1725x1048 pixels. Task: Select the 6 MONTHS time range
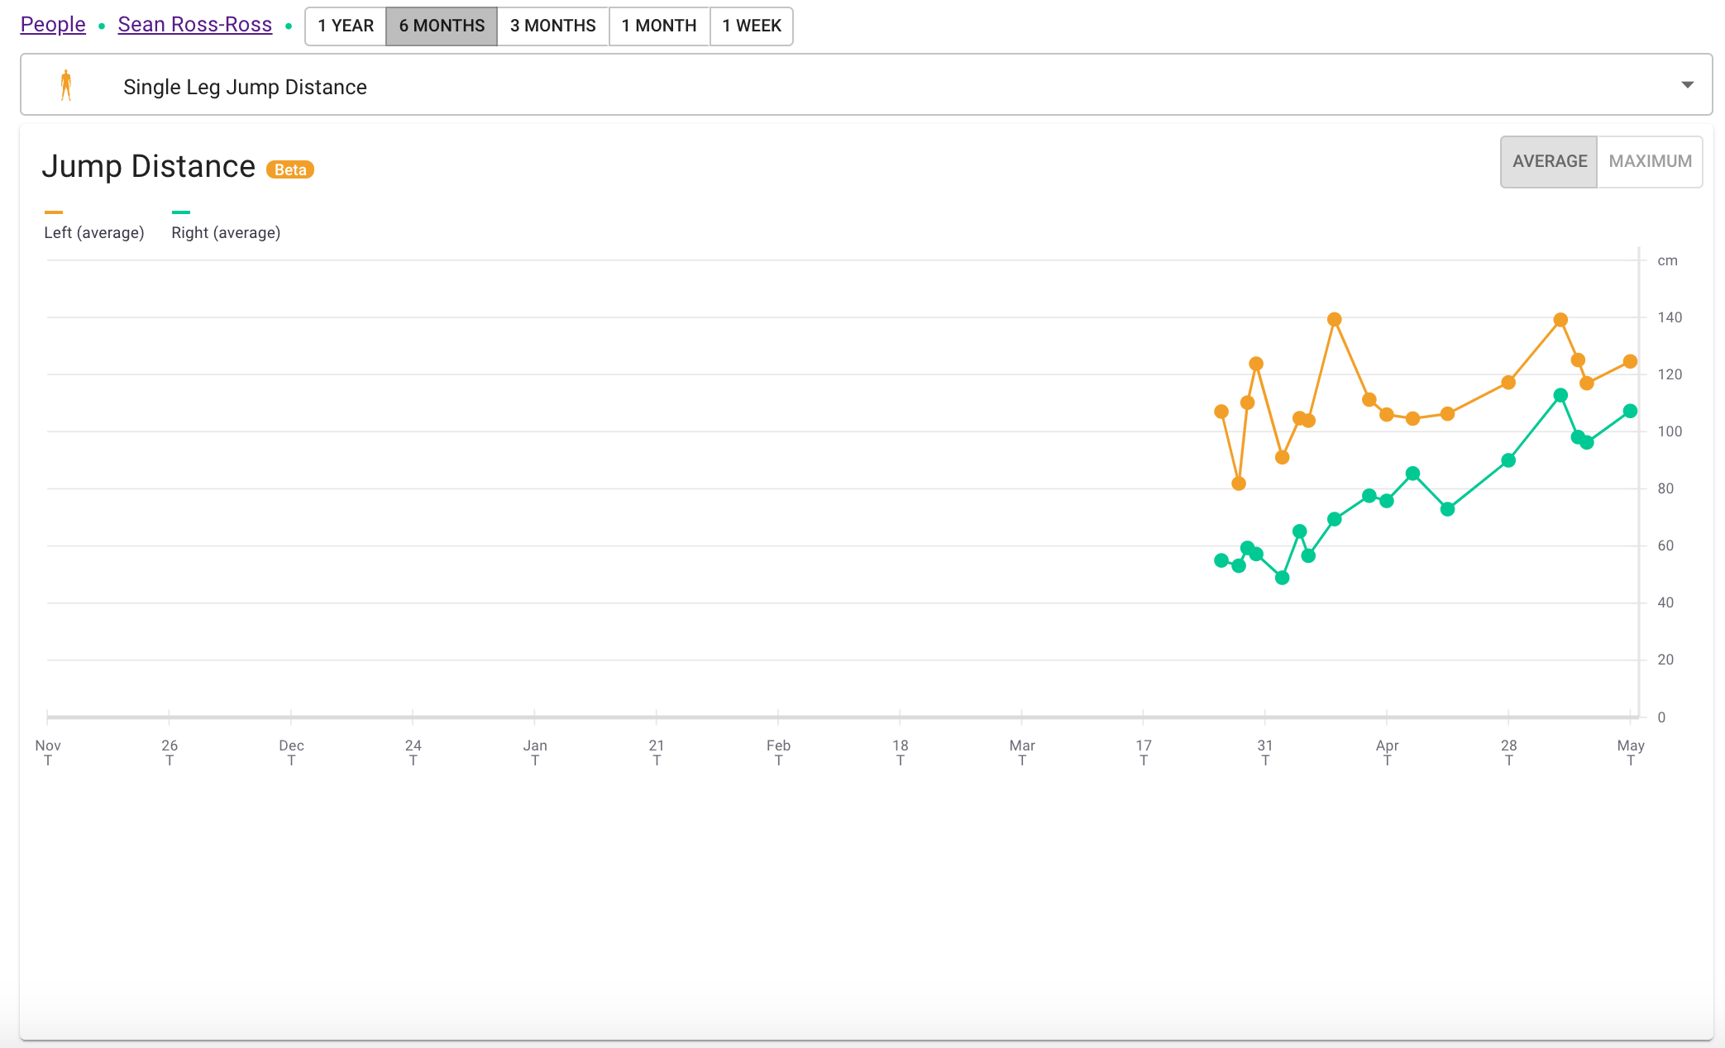click(x=442, y=26)
